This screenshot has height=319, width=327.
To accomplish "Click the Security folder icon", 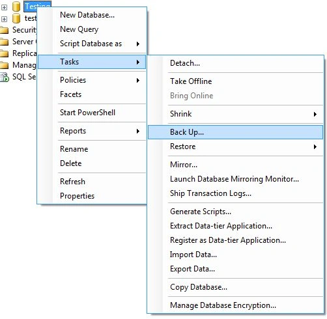I will (4, 30).
